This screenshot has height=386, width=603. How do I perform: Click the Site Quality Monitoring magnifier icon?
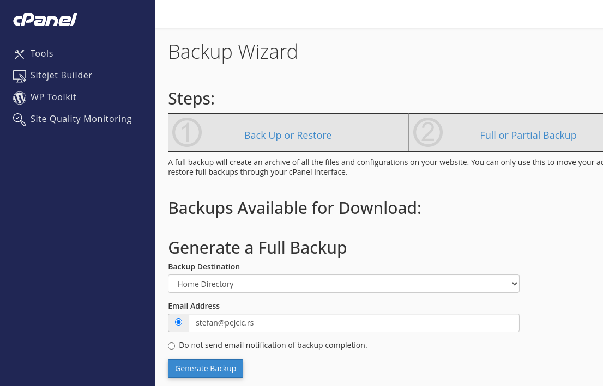(x=19, y=119)
